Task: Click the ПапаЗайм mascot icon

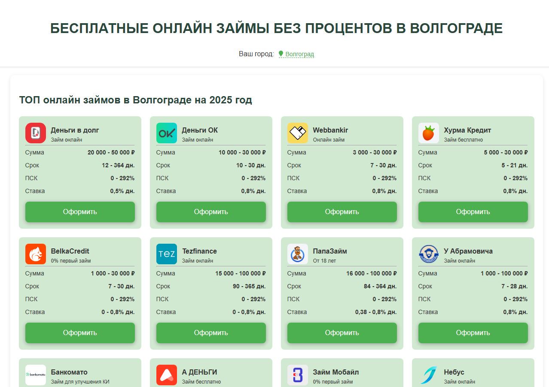Action: pos(297,254)
